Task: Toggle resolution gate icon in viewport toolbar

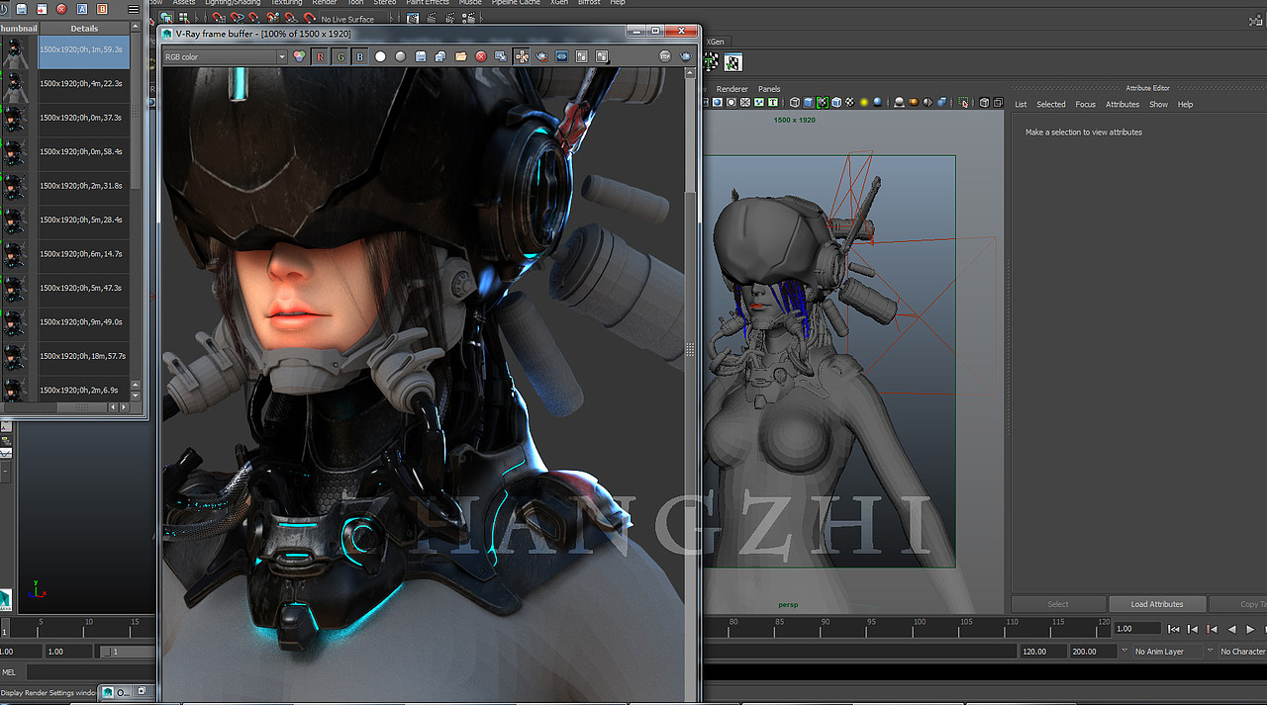Action: (x=718, y=102)
